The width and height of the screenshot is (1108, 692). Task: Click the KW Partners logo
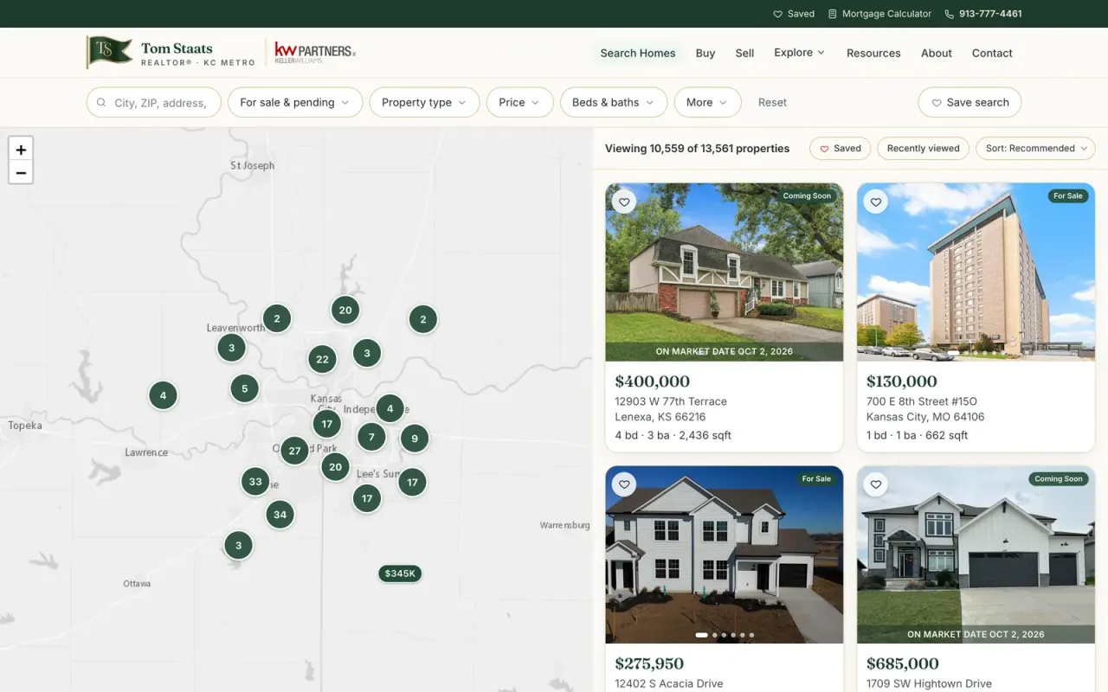(x=315, y=53)
